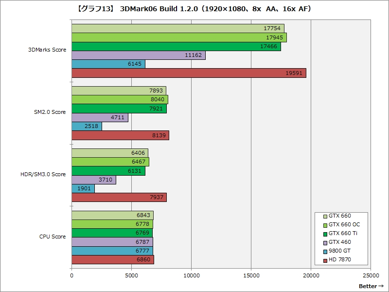
Task: Select the HDR/SM3.0 bar showing 1901
Action: pos(83,189)
